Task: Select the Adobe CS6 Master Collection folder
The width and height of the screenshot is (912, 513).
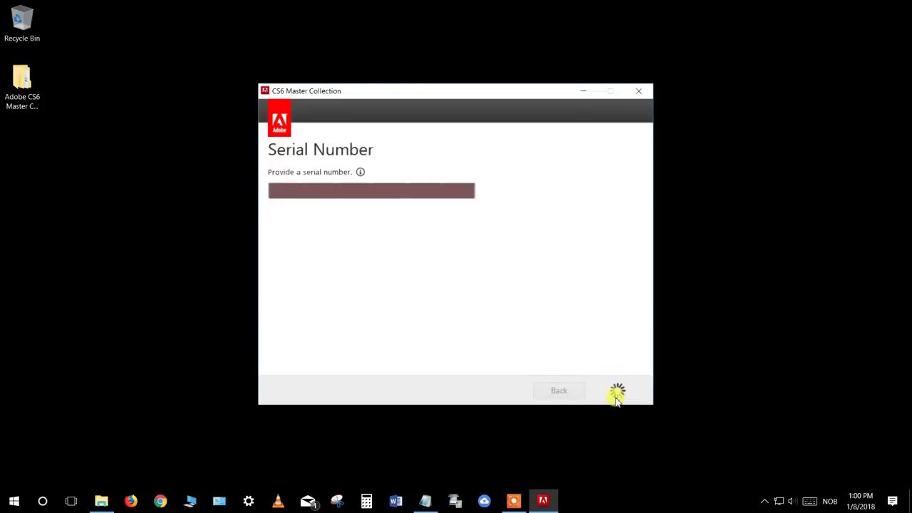Action: click(x=22, y=88)
